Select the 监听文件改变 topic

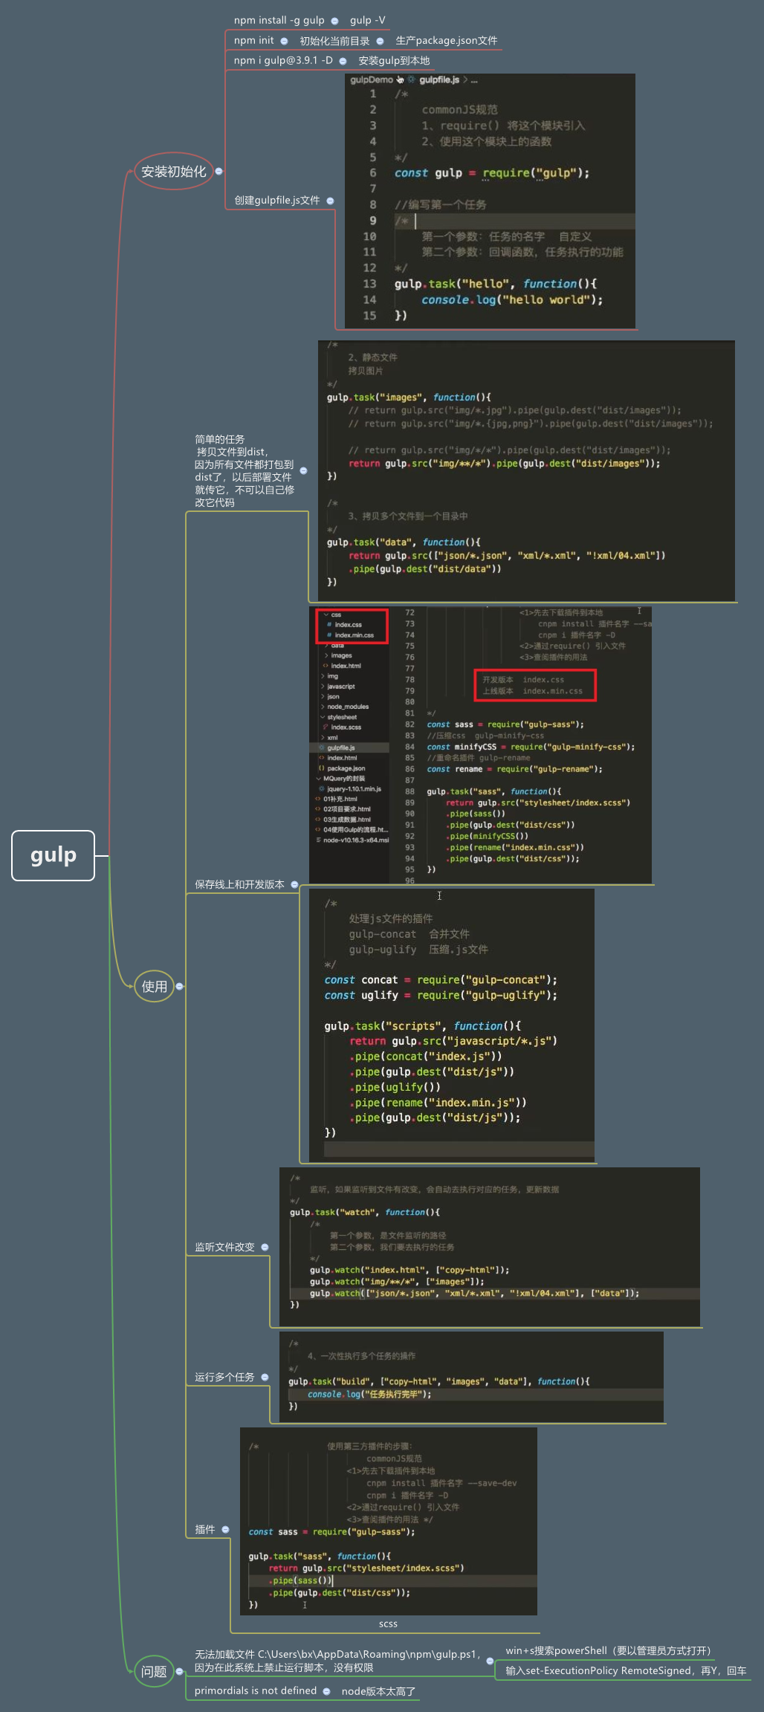pyautogui.click(x=224, y=1247)
